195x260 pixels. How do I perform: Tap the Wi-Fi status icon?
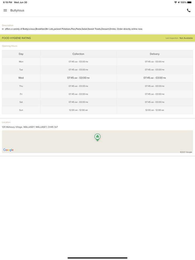pyautogui.click(x=175, y=2)
